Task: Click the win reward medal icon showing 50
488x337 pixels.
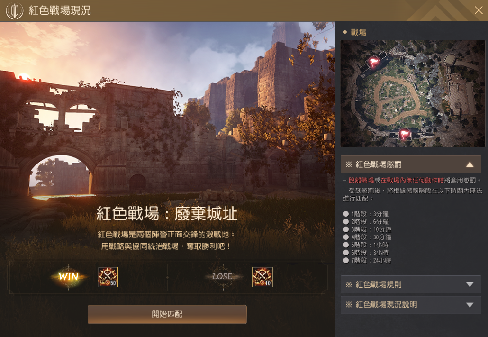Action: pos(108,277)
